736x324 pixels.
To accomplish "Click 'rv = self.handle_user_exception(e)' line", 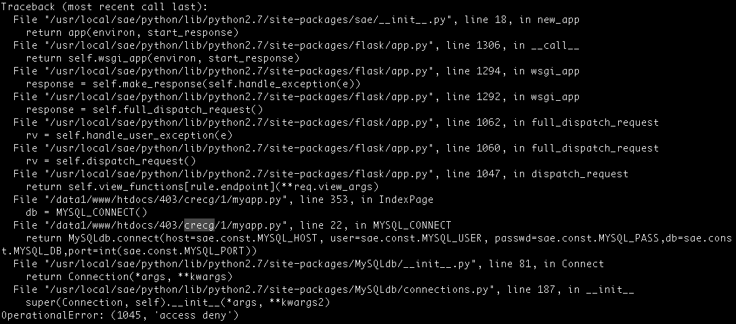I will (x=129, y=135).
